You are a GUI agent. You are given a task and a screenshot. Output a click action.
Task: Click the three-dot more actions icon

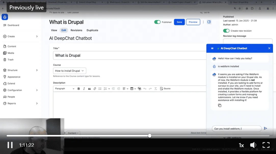[203, 22]
